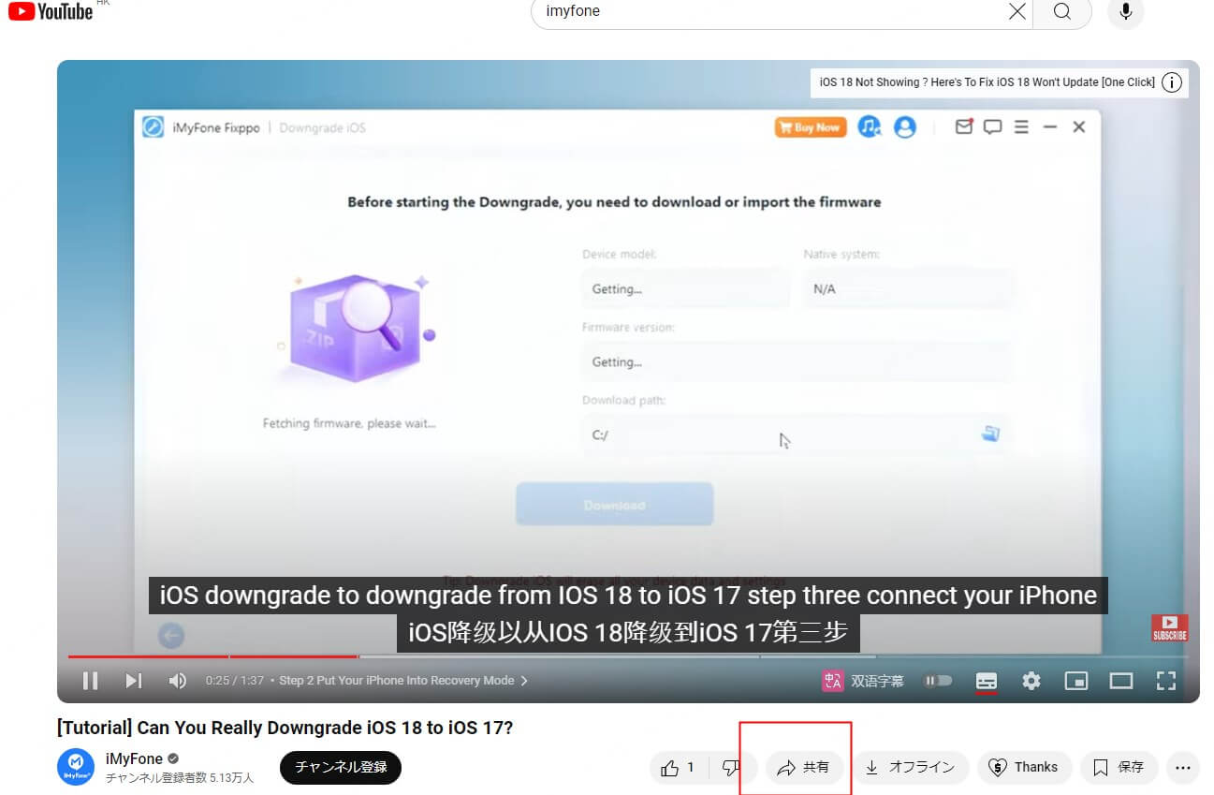Click the iMyFone Fixppo app logo
The height and width of the screenshot is (795, 1214).
[x=153, y=127]
